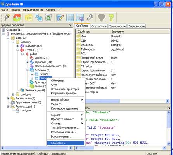Viewport: 173px width, 155px height.
Task: Choose Свойства... in the context menu
Action: point(66,143)
